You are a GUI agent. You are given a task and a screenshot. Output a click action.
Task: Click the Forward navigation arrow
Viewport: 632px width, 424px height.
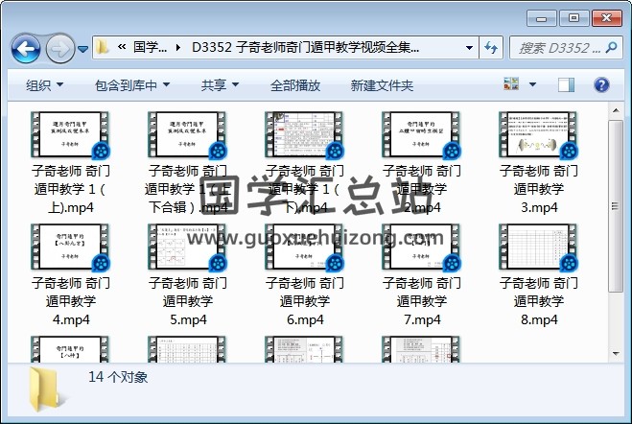[x=59, y=47]
